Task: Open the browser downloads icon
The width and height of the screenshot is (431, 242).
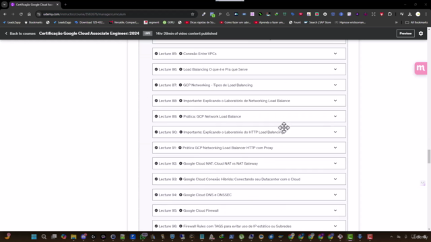Action: [410, 14]
